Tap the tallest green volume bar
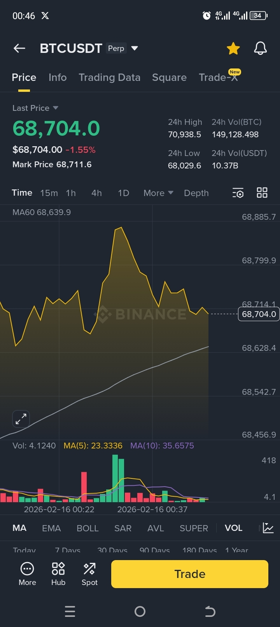The width and height of the screenshot is (280, 627). click(115, 478)
